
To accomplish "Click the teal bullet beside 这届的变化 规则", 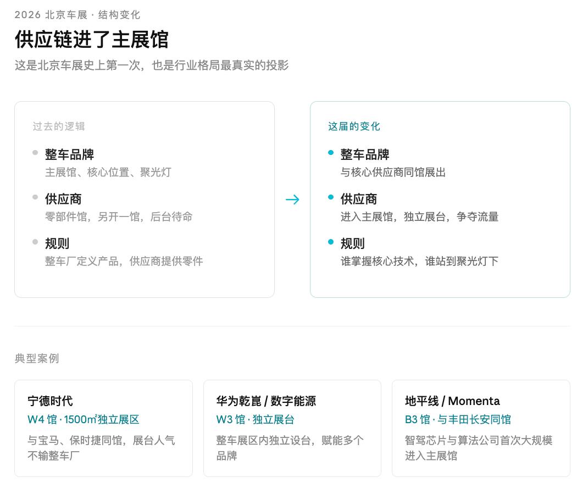I will point(331,242).
